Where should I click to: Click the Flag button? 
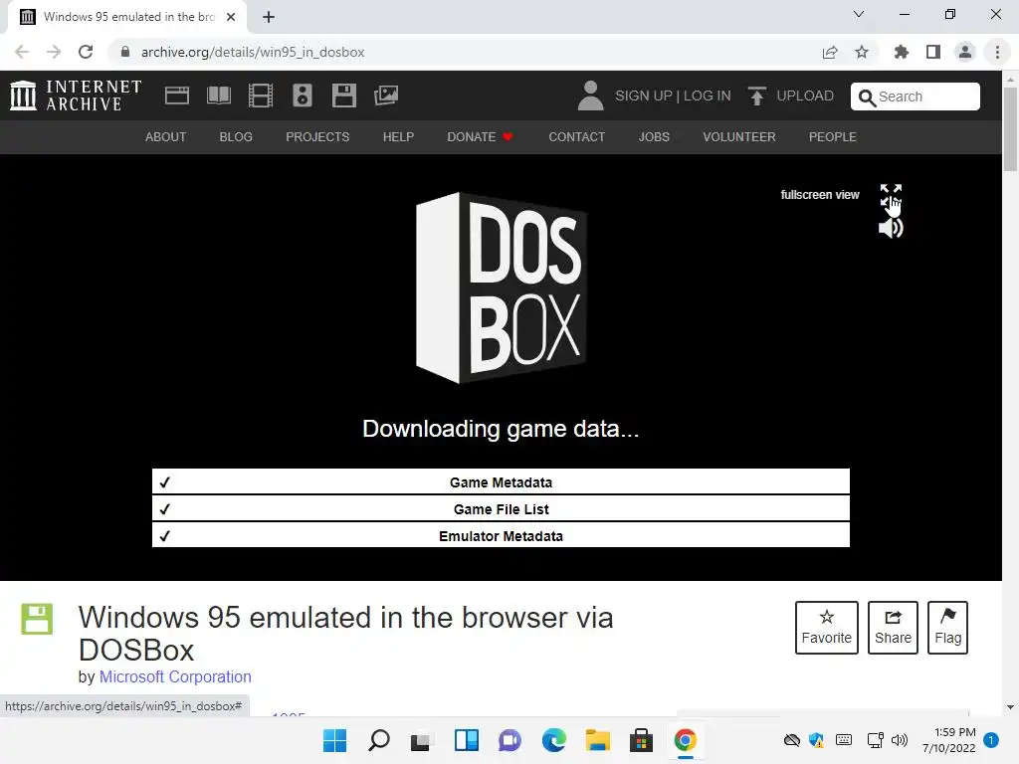click(x=947, y=628)
